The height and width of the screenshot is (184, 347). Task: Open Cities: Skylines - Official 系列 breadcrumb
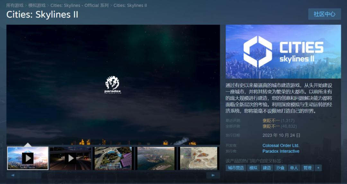tap(80, 5)
